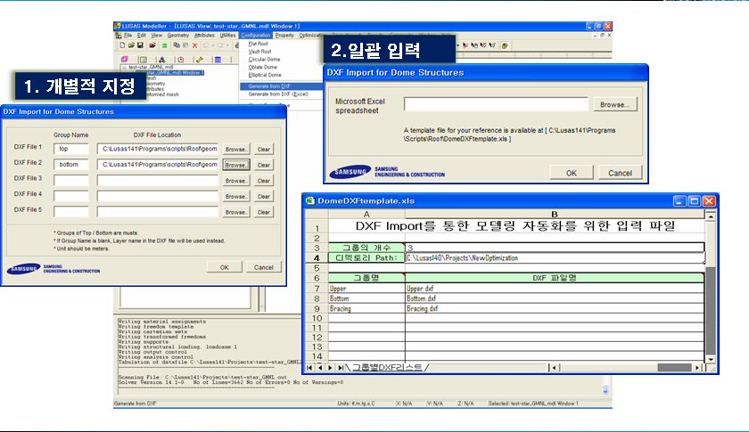Click the first sheet navigation arrow

(x=310, y=367)
